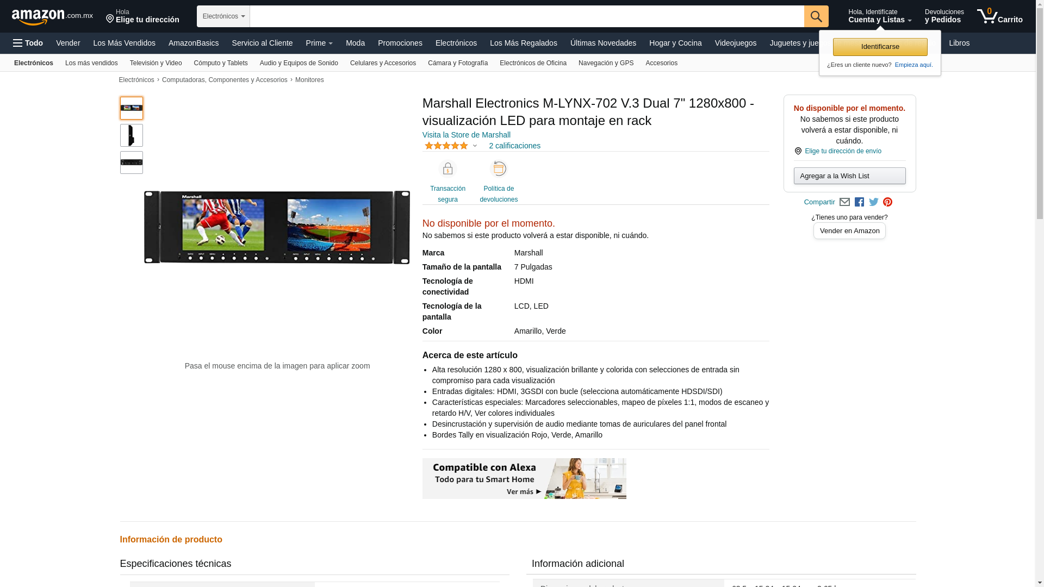Viewport: 1044px width, 587px height.
Task: Open the Todo hamburger menu
Action: click(28, 43)
